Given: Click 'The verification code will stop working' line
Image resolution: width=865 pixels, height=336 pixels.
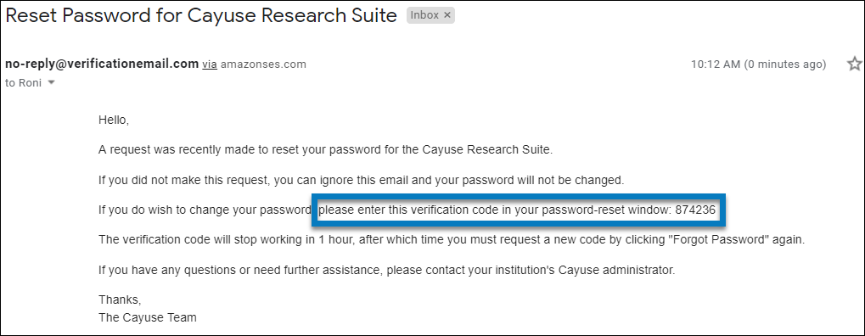Looking at the screenshot, I should pos(452,240).
